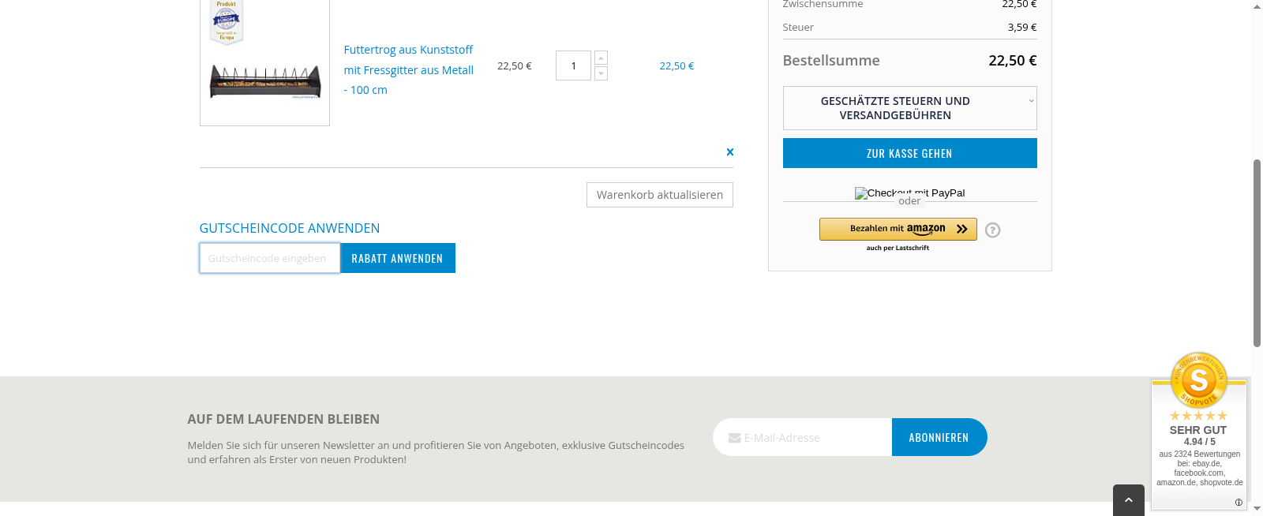Focus the Gutscheincode input field
The image size is (1263, 516).
coord(269,258)
